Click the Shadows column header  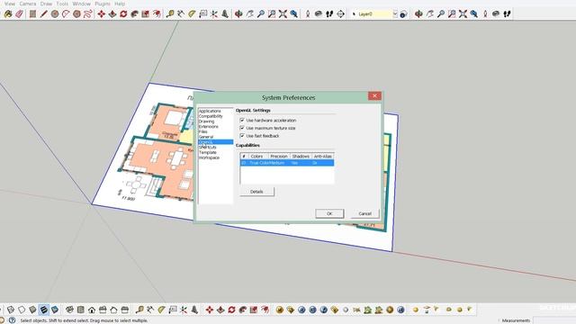(x=301, y=156)
